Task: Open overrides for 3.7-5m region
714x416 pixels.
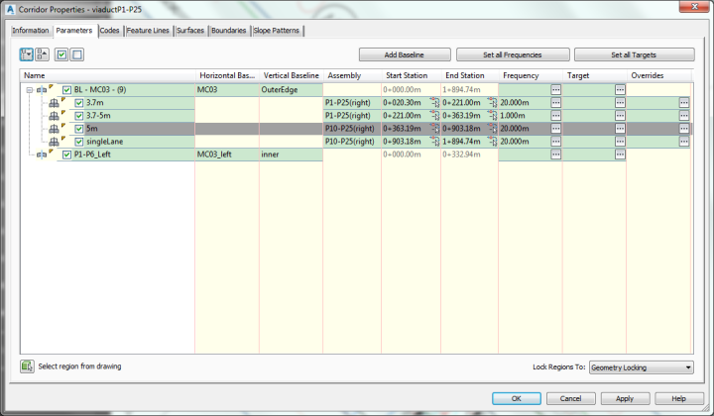Action: click(684, 116)
